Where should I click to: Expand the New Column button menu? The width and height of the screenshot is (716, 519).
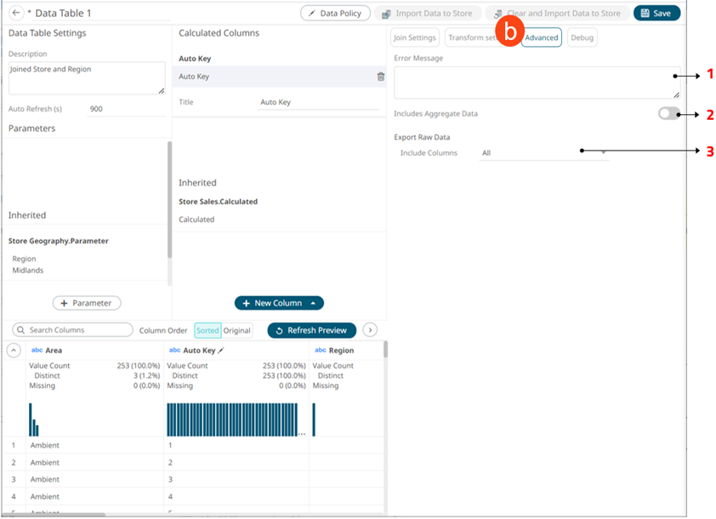pos(314,303)
